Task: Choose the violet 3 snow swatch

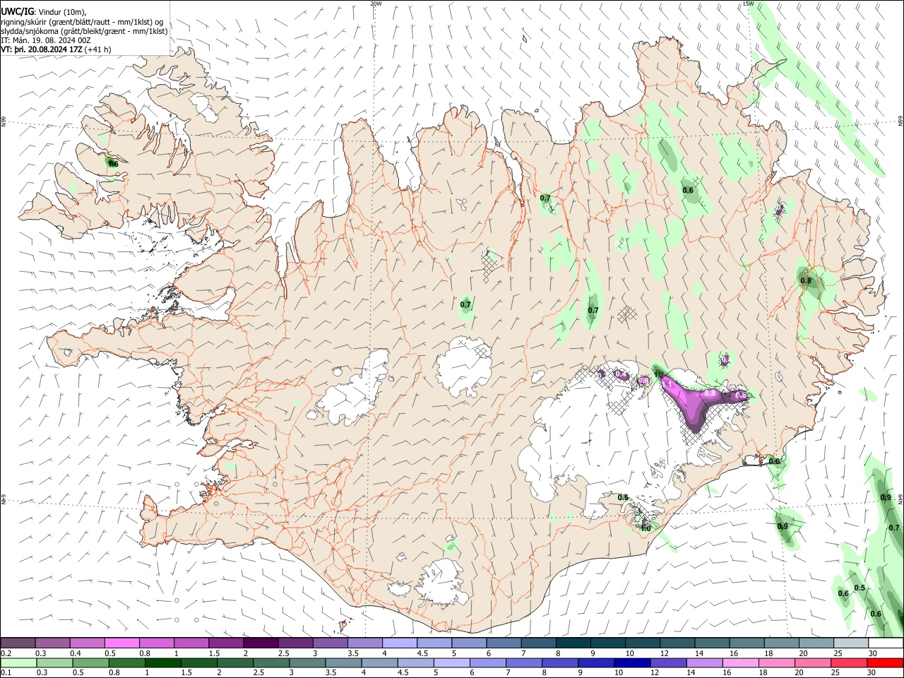Action: [330, 643]
